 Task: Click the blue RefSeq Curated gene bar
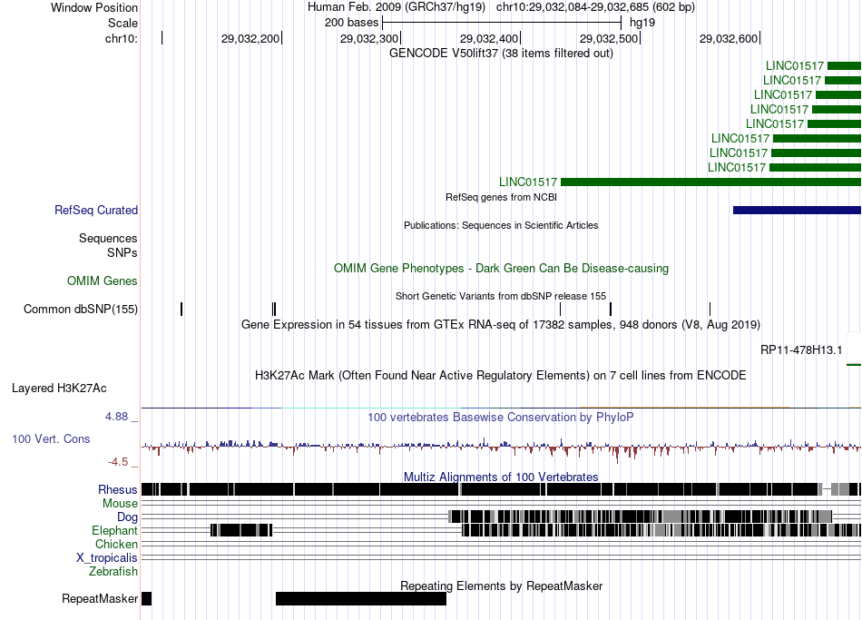(798, 211)
